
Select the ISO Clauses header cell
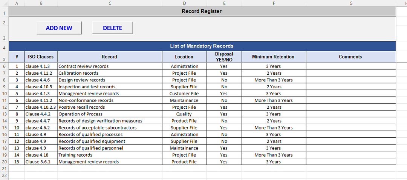pyautogui.click(x=41, y=57)
